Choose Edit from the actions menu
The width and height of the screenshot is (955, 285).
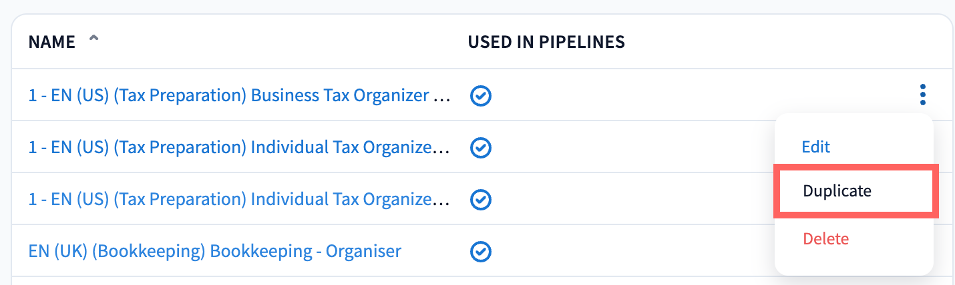(x=815, y=146)
